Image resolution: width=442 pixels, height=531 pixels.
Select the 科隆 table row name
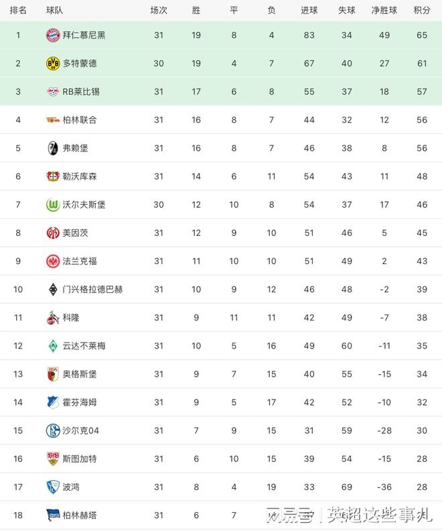point(71,318)
